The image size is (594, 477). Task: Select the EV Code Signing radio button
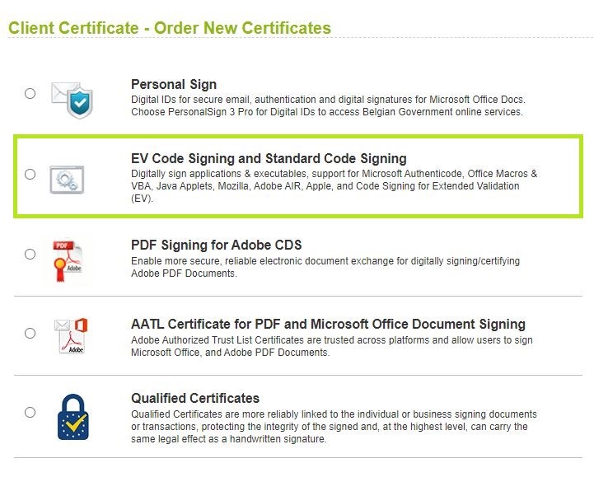[30, 175]
